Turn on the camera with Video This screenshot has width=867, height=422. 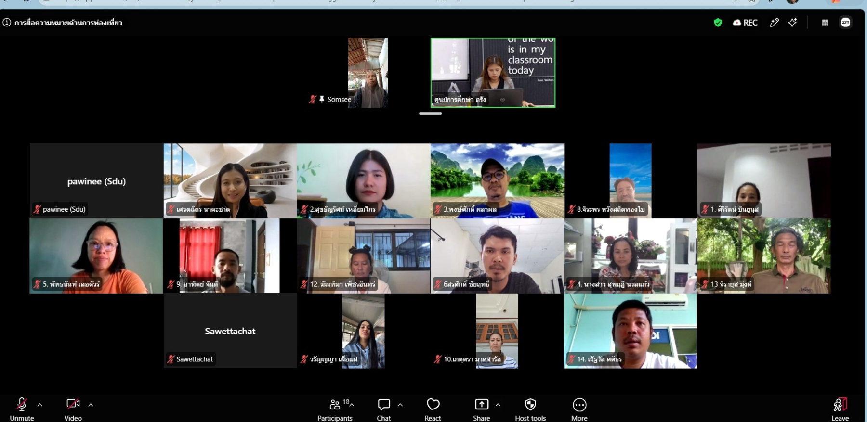click(x=73, y=409)
